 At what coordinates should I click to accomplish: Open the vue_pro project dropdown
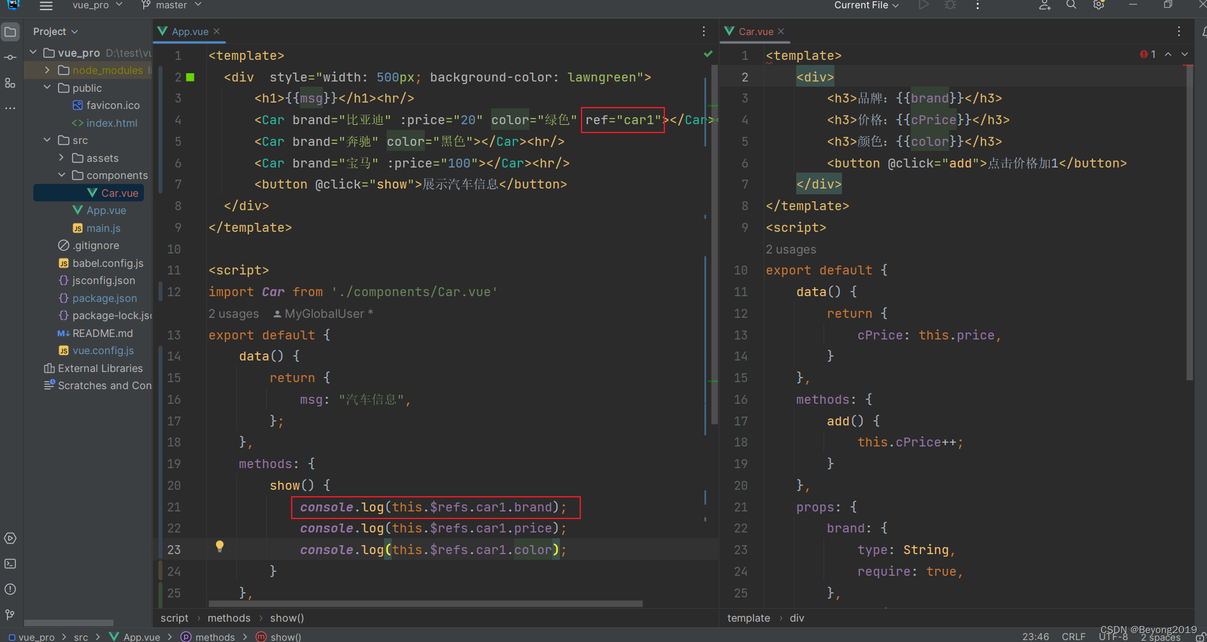(x=97, y=5)
